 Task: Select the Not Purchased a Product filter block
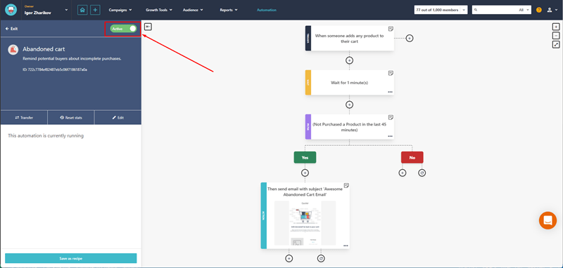point(349,127)
